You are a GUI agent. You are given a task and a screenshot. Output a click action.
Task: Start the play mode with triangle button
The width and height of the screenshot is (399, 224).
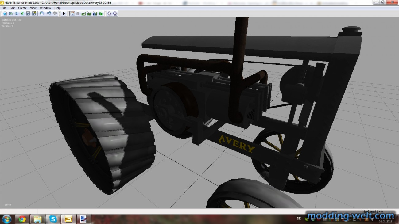[x=64, y=13]
